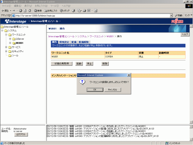The width and height of the screenshot is (193, 145).
Task: Click the Home toolbar icon
Action: (x=30, y=11)
